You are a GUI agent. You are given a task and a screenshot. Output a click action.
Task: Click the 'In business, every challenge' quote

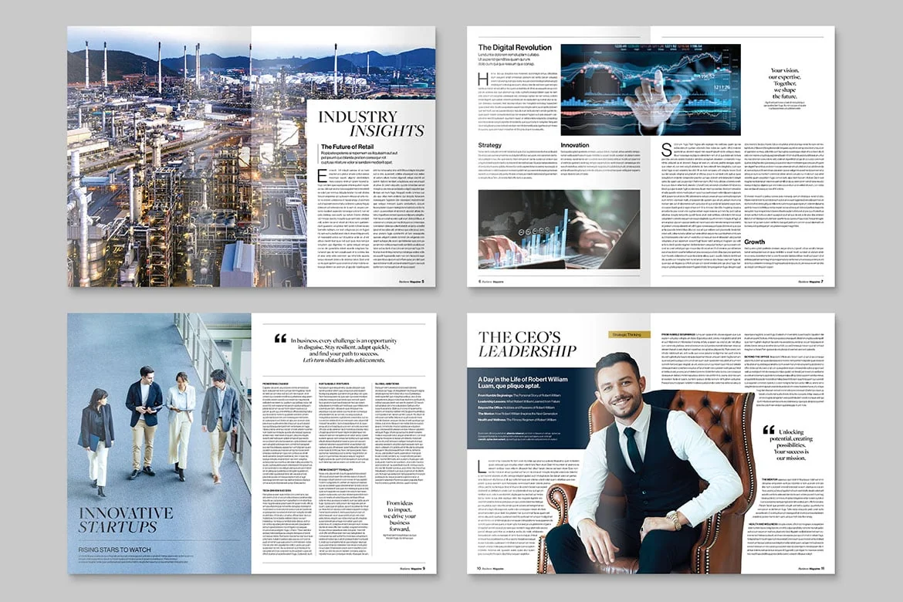coord(343,350)
